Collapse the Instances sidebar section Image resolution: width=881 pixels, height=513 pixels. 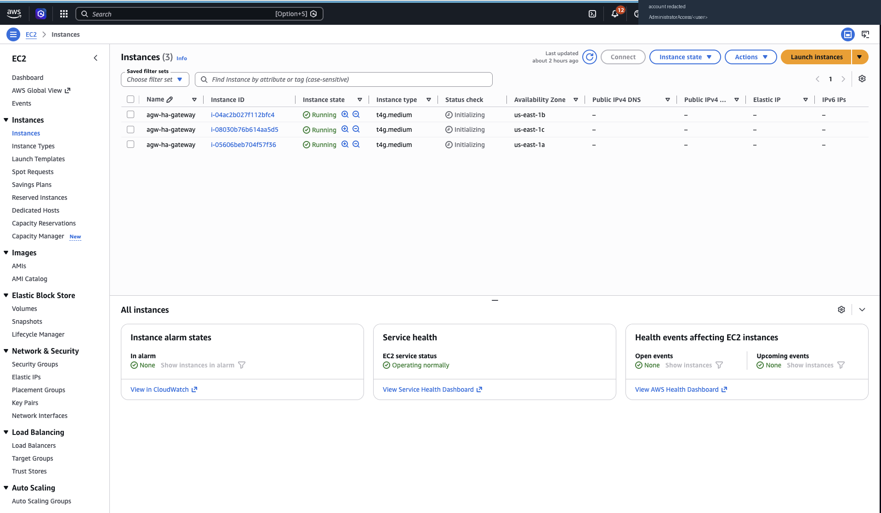6,120
